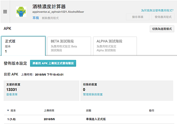Toggle sort arrow beside 版本 column
The width and height of the screenshot is (177, 124).
8,110
